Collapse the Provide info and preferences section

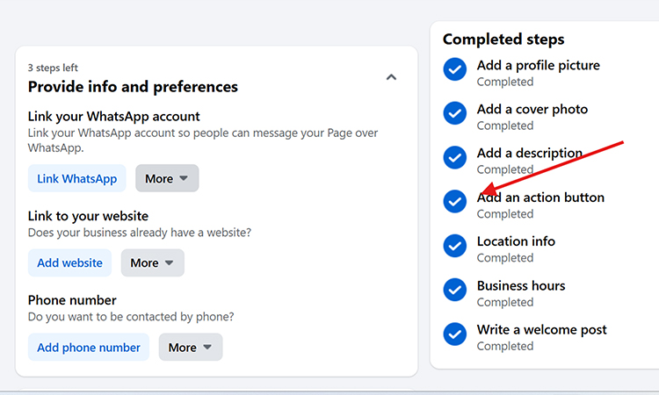pyautogui.click(x=391, y=77)
